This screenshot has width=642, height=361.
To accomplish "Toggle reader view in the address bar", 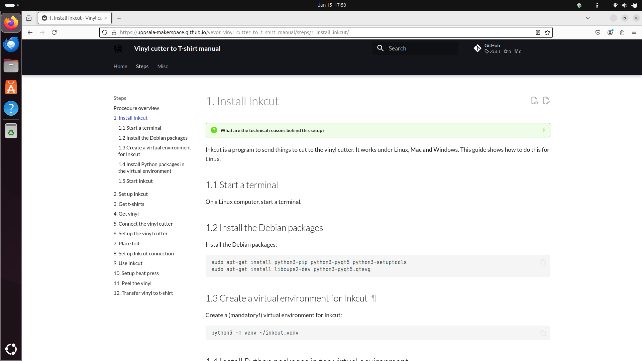I will [538, 32].
